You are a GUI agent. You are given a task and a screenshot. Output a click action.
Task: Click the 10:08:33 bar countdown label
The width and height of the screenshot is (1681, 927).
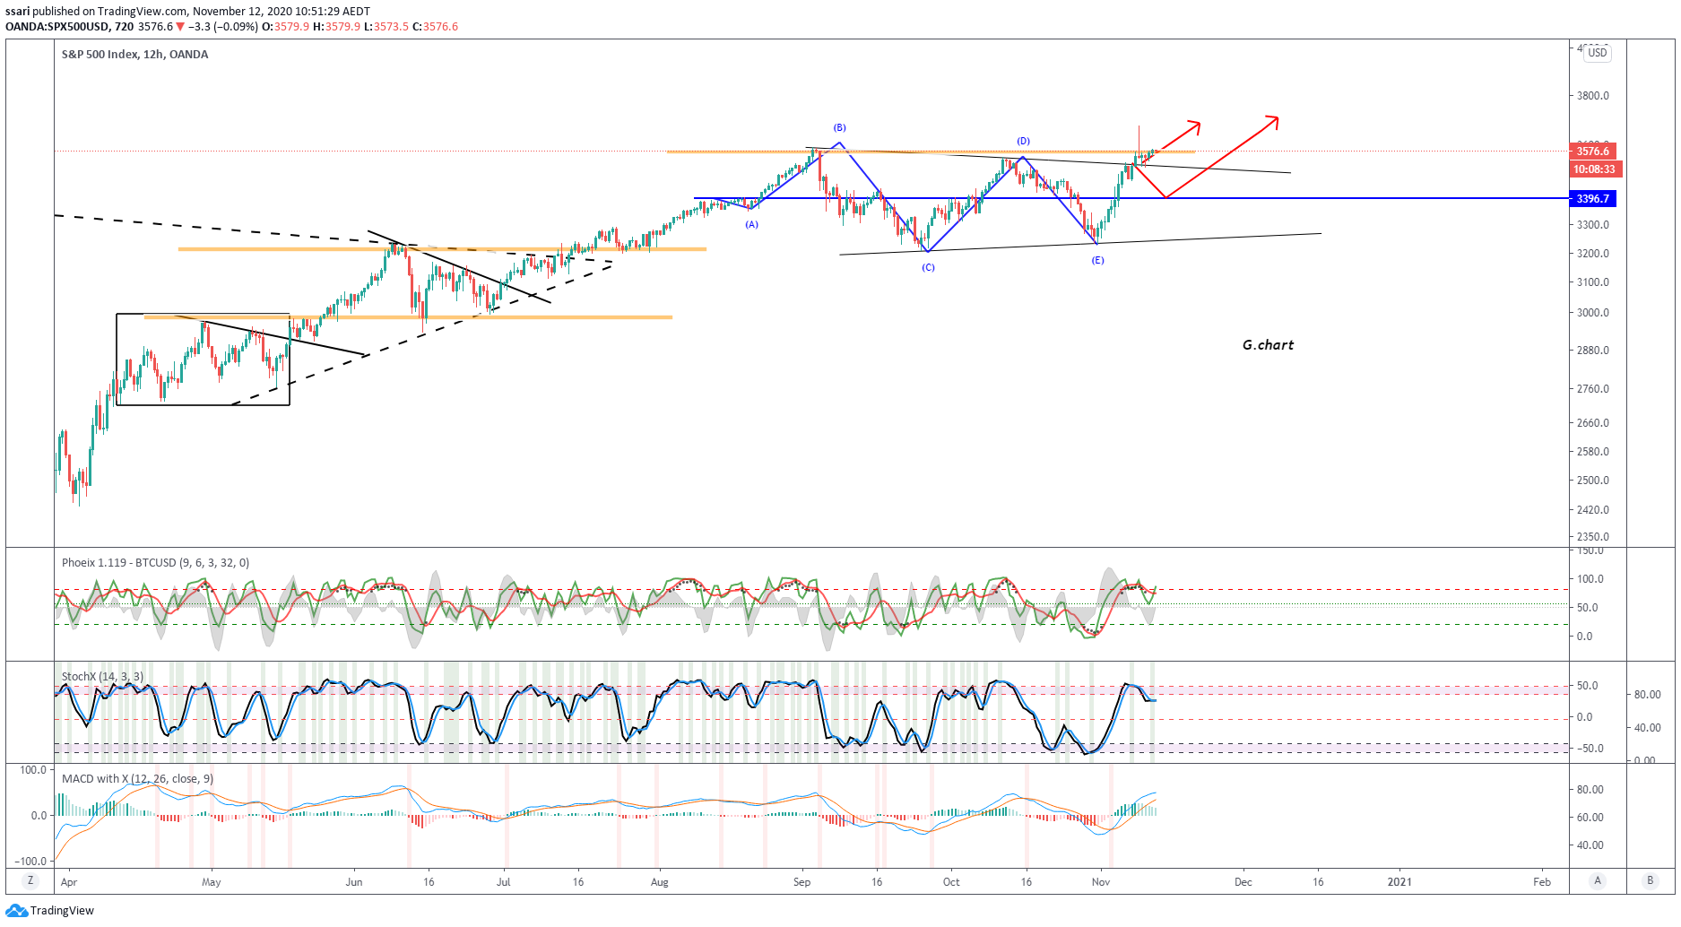tap(1595, 169)
